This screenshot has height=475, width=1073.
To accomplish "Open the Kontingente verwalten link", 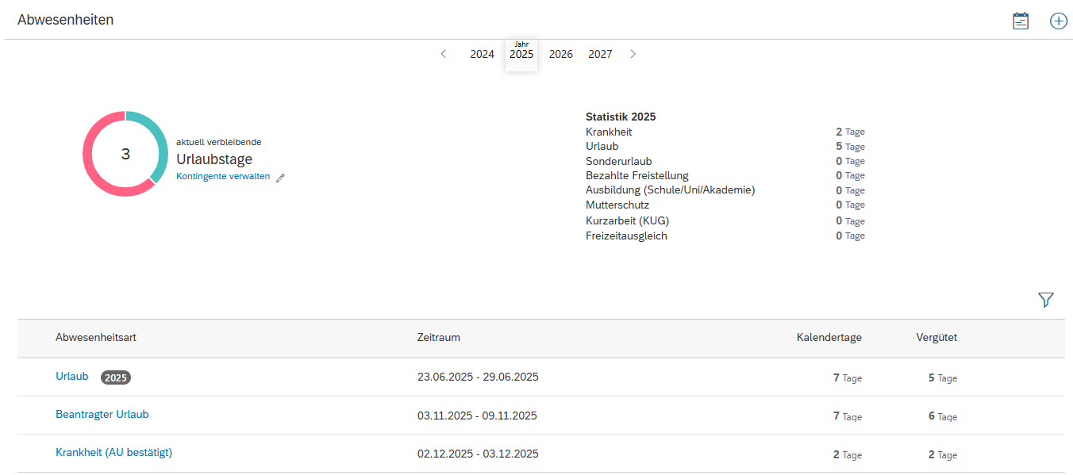I will (223, 177).
